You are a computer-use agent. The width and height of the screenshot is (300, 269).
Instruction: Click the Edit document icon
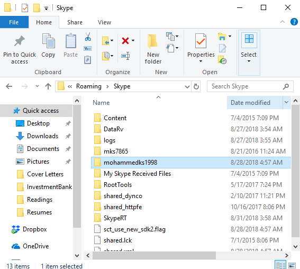pyautogui.click(x=223, y=48)
